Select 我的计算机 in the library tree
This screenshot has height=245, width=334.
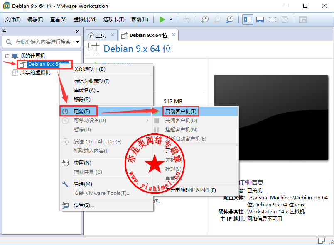tap(32, 56)
